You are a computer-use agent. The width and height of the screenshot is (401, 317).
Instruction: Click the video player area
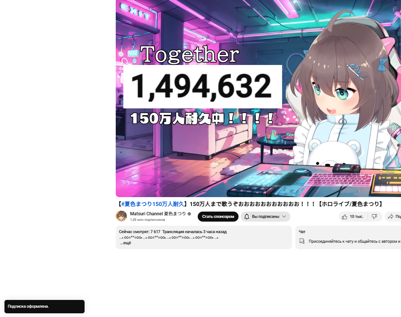coord(258,98)
